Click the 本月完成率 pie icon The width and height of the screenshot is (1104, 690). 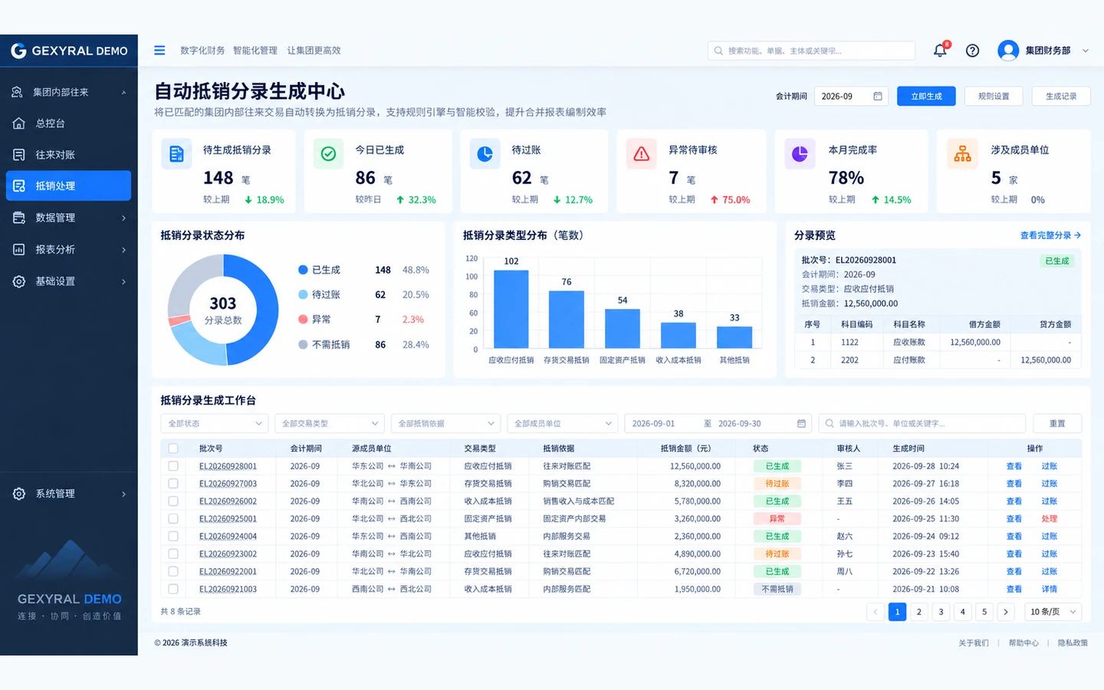coord(800,154)
